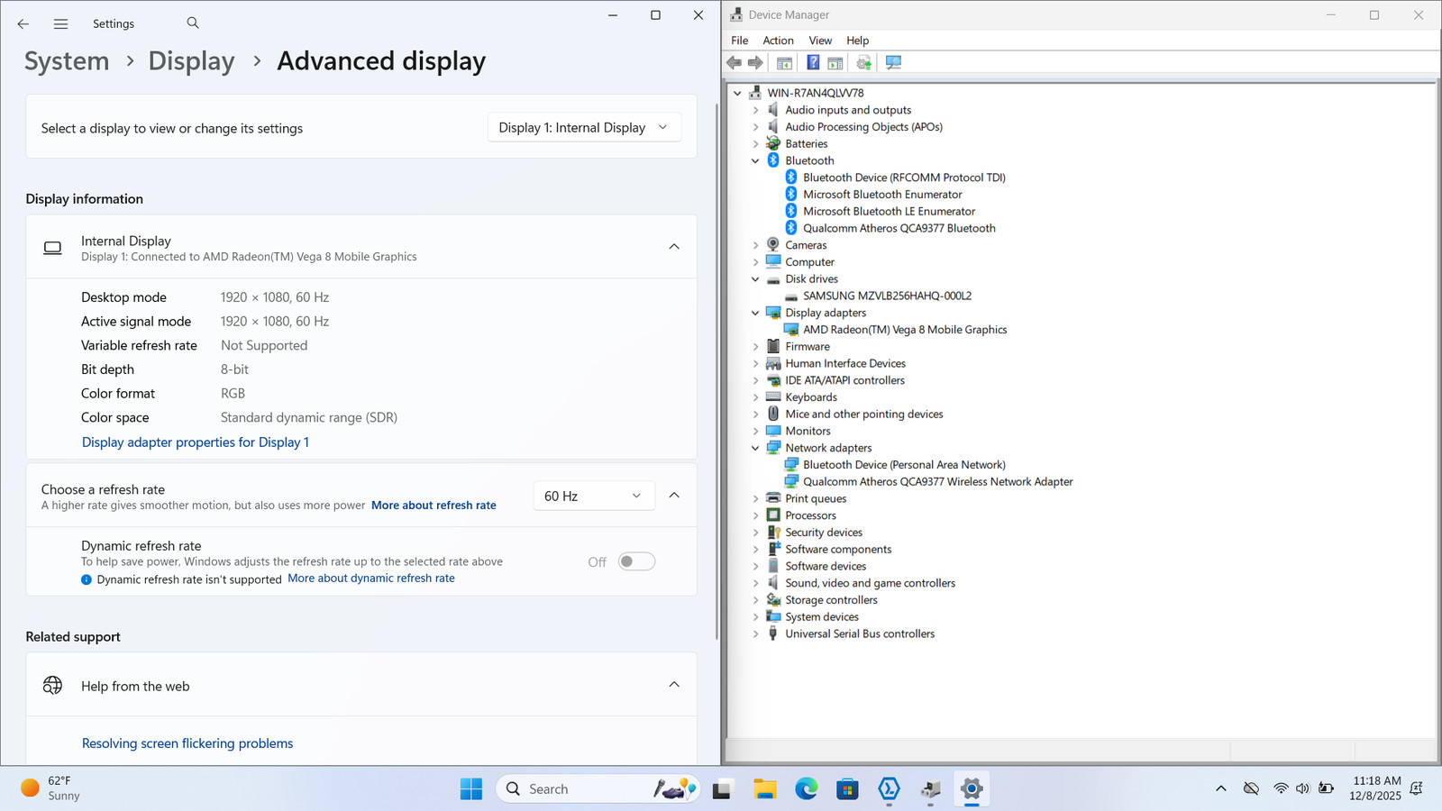1442x811 pixels.
Task: Open the blue hexagon app on taskbar
Action: [x=890, y=789]
